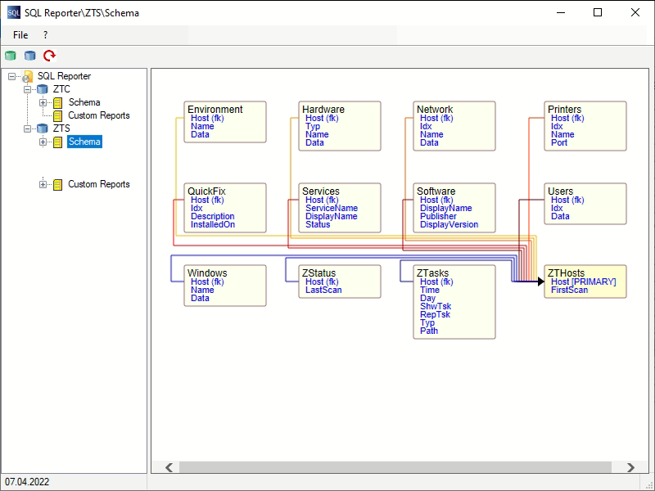Viewport: 655px width, 491px height.
Task: Click the Printers table title
Action: coord(564,110)
